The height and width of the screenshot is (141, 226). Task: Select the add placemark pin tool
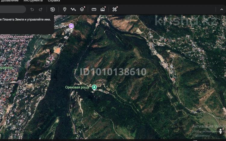coord(64,9)
